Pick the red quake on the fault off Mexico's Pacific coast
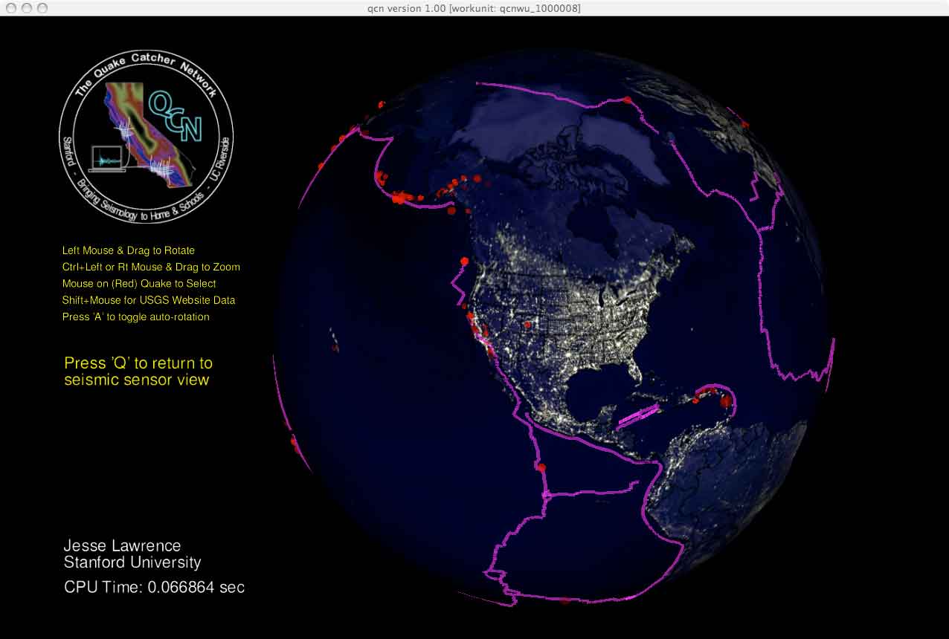The height and width of the screenshot is (639, 949). (541, 467)
